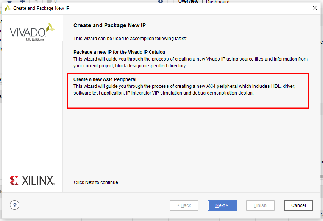The image size is (323, 221).
Task: Select 'Create a new AXI4 Peripheral' heading
Action: click(105, 79)
